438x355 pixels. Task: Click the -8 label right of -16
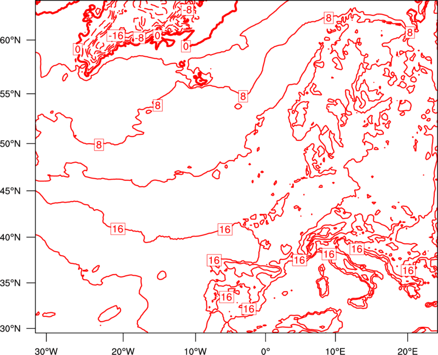[139, 38]
